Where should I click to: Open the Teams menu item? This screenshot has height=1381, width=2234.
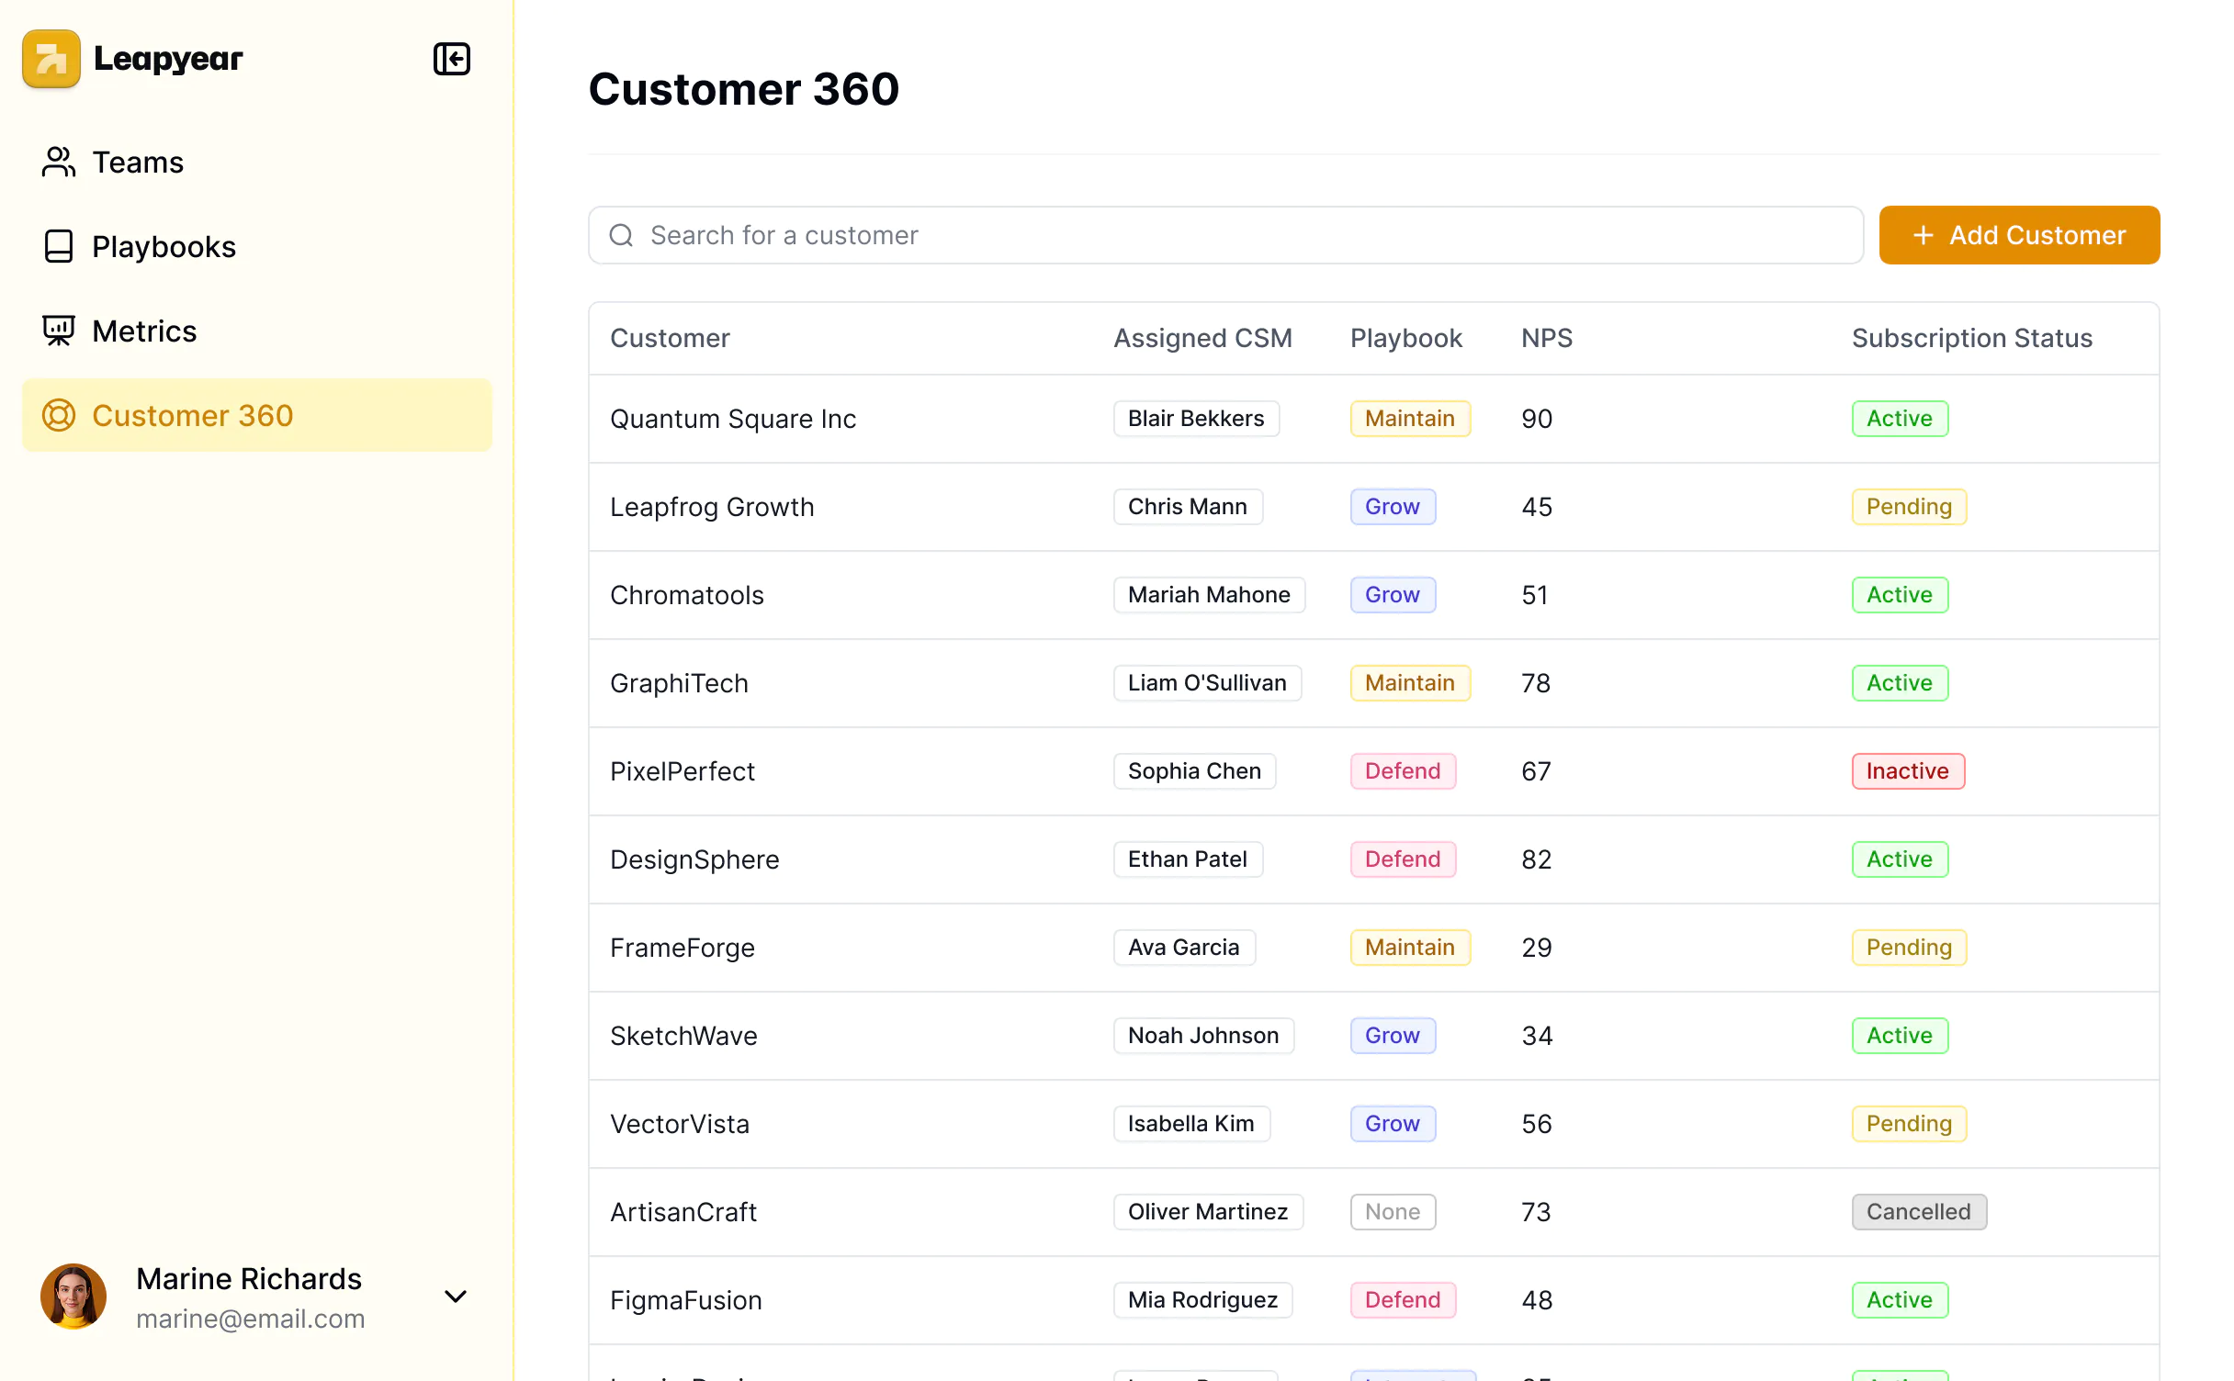138,163
